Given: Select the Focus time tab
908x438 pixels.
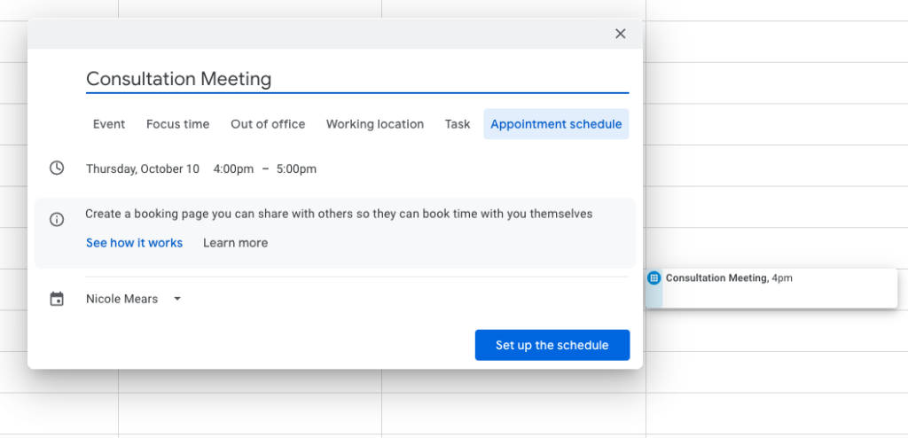Looking at the screenshot, I should tap(177, 124).
